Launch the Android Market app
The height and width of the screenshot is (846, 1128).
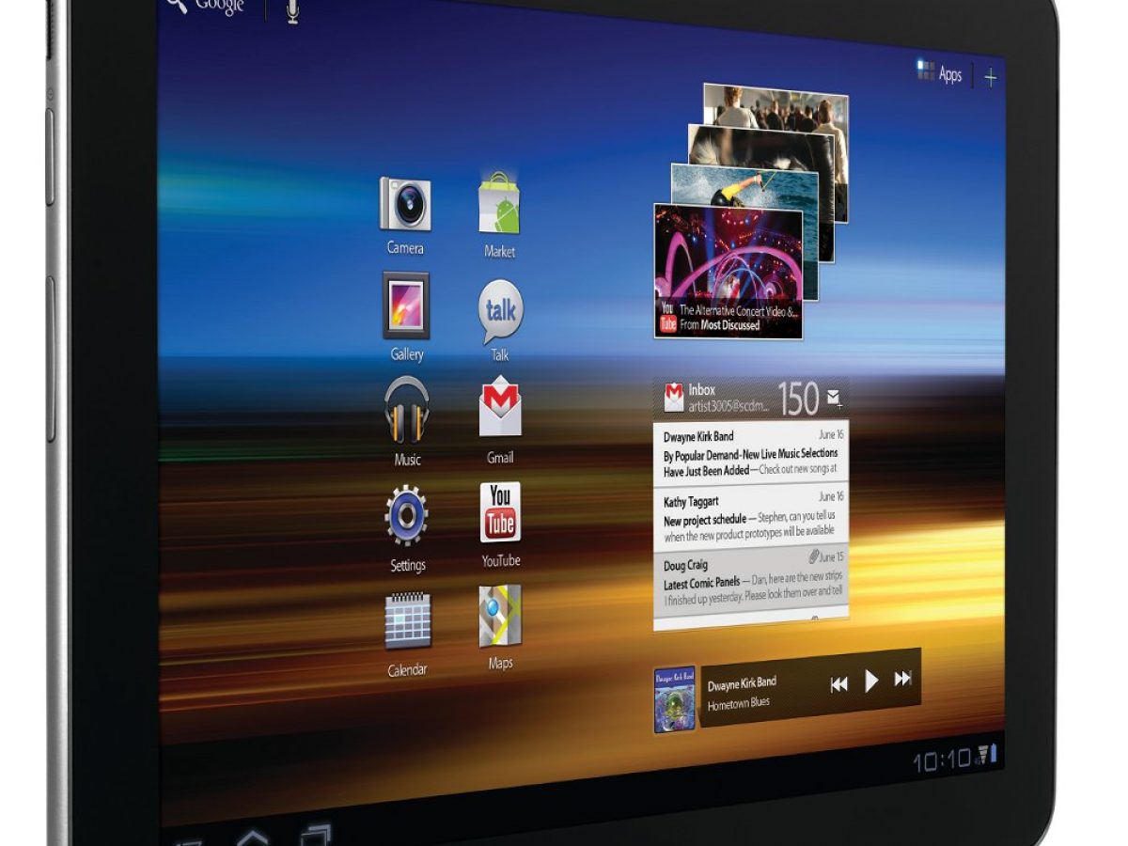point(499,205)
